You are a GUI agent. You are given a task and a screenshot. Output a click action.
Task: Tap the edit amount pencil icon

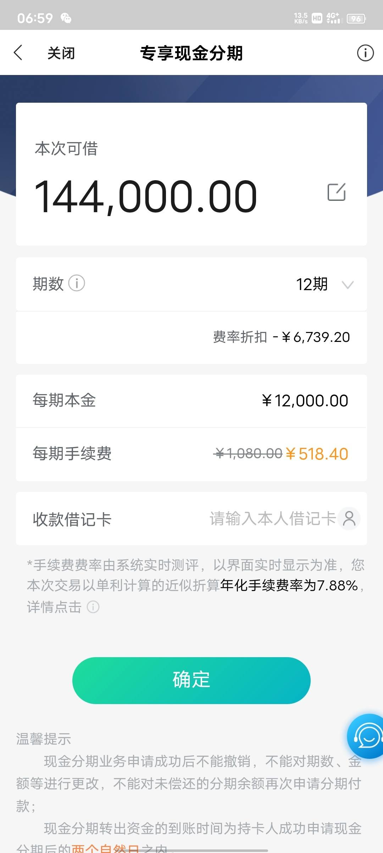[337, 192]
